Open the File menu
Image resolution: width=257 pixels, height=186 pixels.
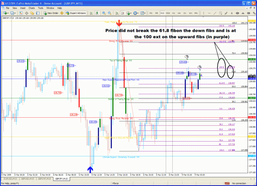coord(7,8)
